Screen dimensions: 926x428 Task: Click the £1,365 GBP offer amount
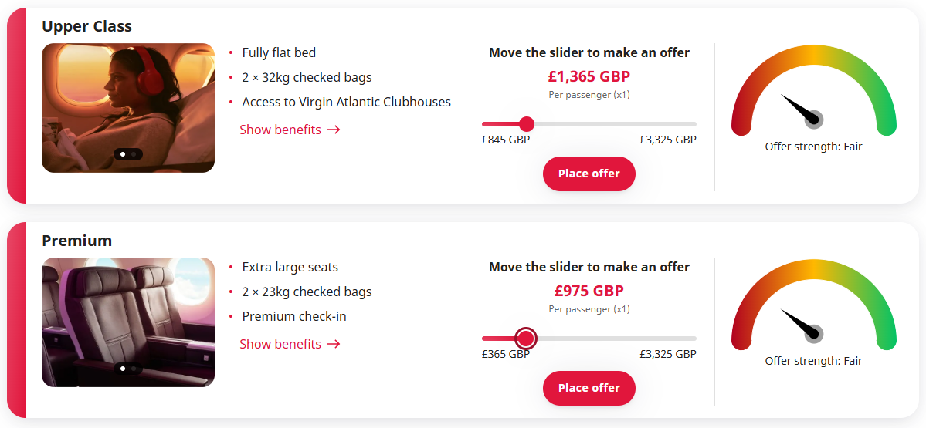pos(589,76)
